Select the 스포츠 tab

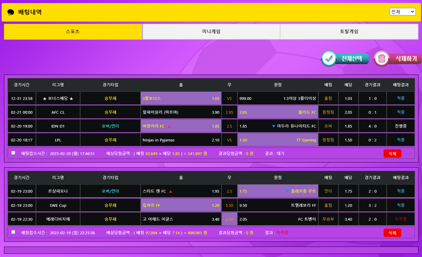point(73,32)
